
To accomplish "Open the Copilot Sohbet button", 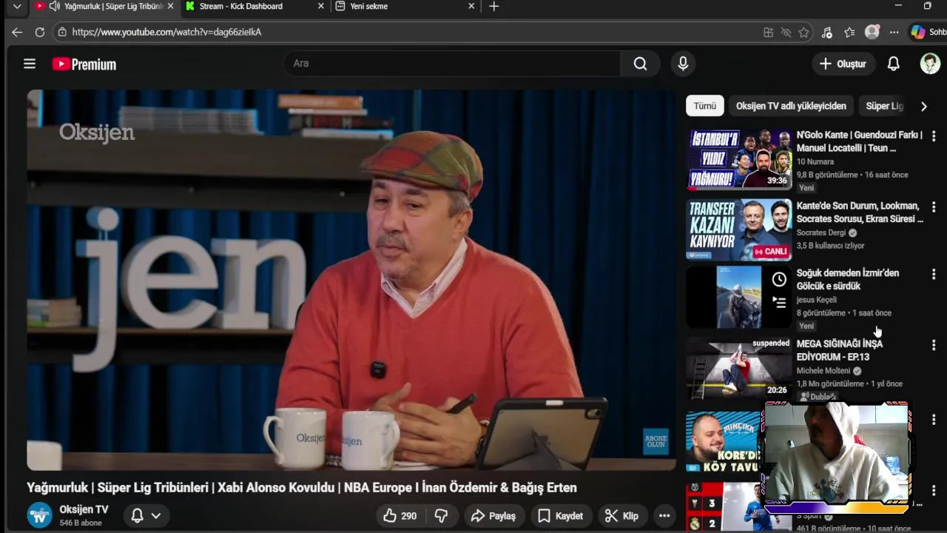I will 929,32.
